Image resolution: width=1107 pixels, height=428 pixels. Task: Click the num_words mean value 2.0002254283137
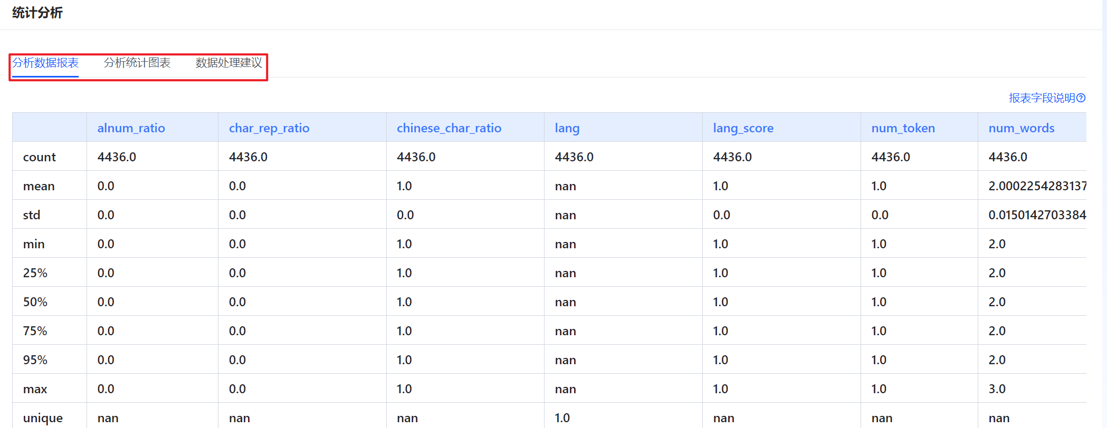coord(1037,186)
